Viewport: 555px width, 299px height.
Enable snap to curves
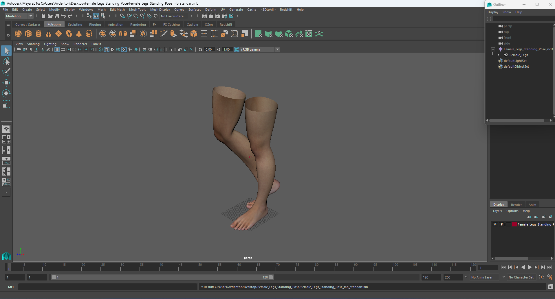point(129,16)
